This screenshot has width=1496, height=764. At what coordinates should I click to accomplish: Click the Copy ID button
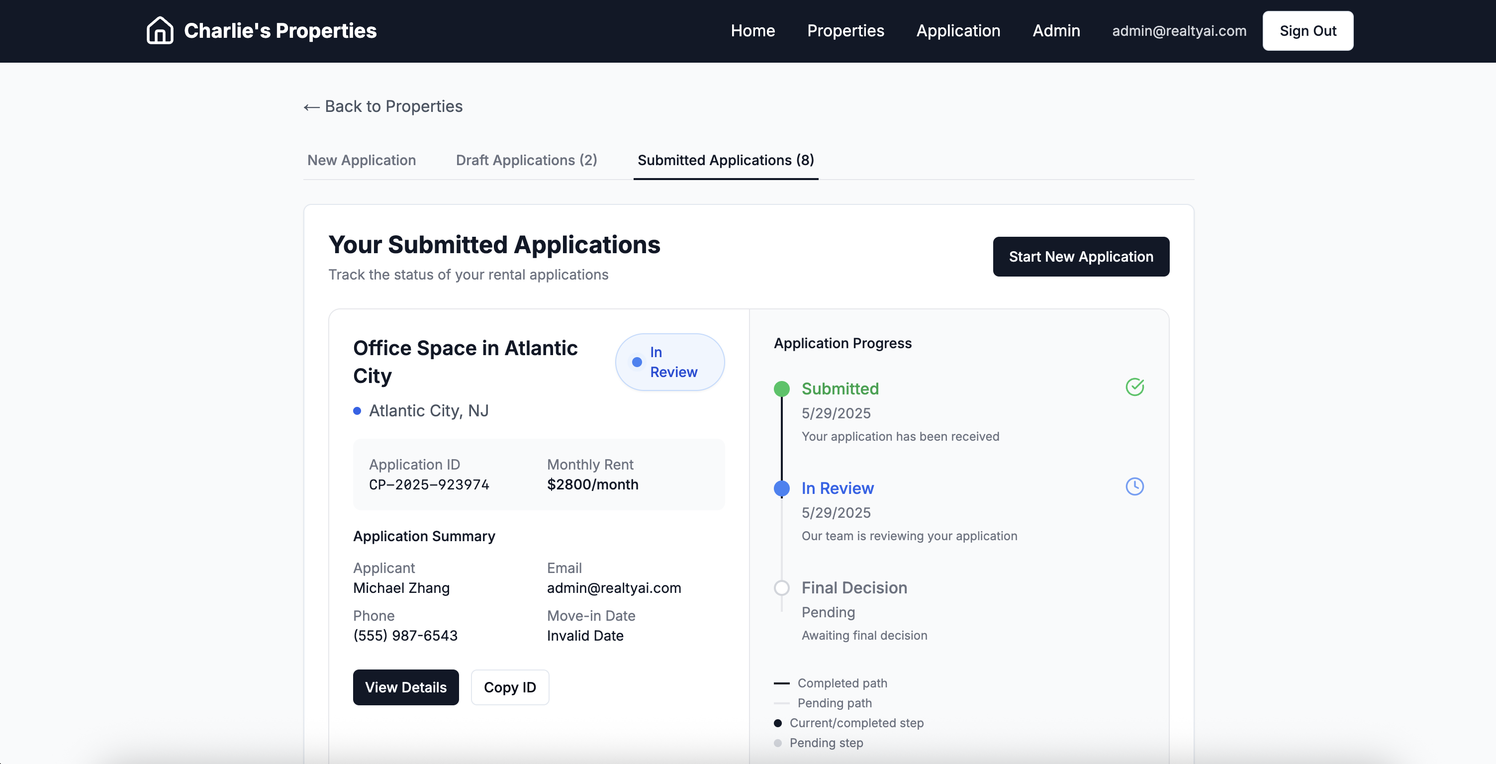click(509, 687)
